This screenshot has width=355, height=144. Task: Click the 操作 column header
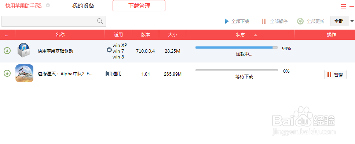click(331, 34)
